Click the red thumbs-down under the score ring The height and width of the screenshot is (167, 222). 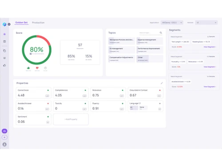pos(37,68)
